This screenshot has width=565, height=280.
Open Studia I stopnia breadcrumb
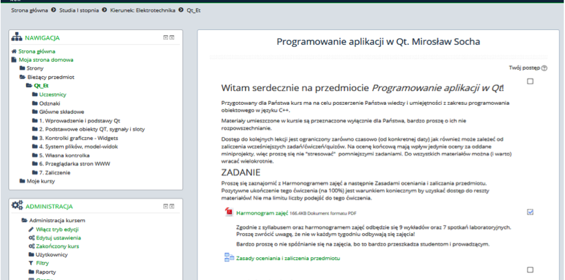click(79, 10)
